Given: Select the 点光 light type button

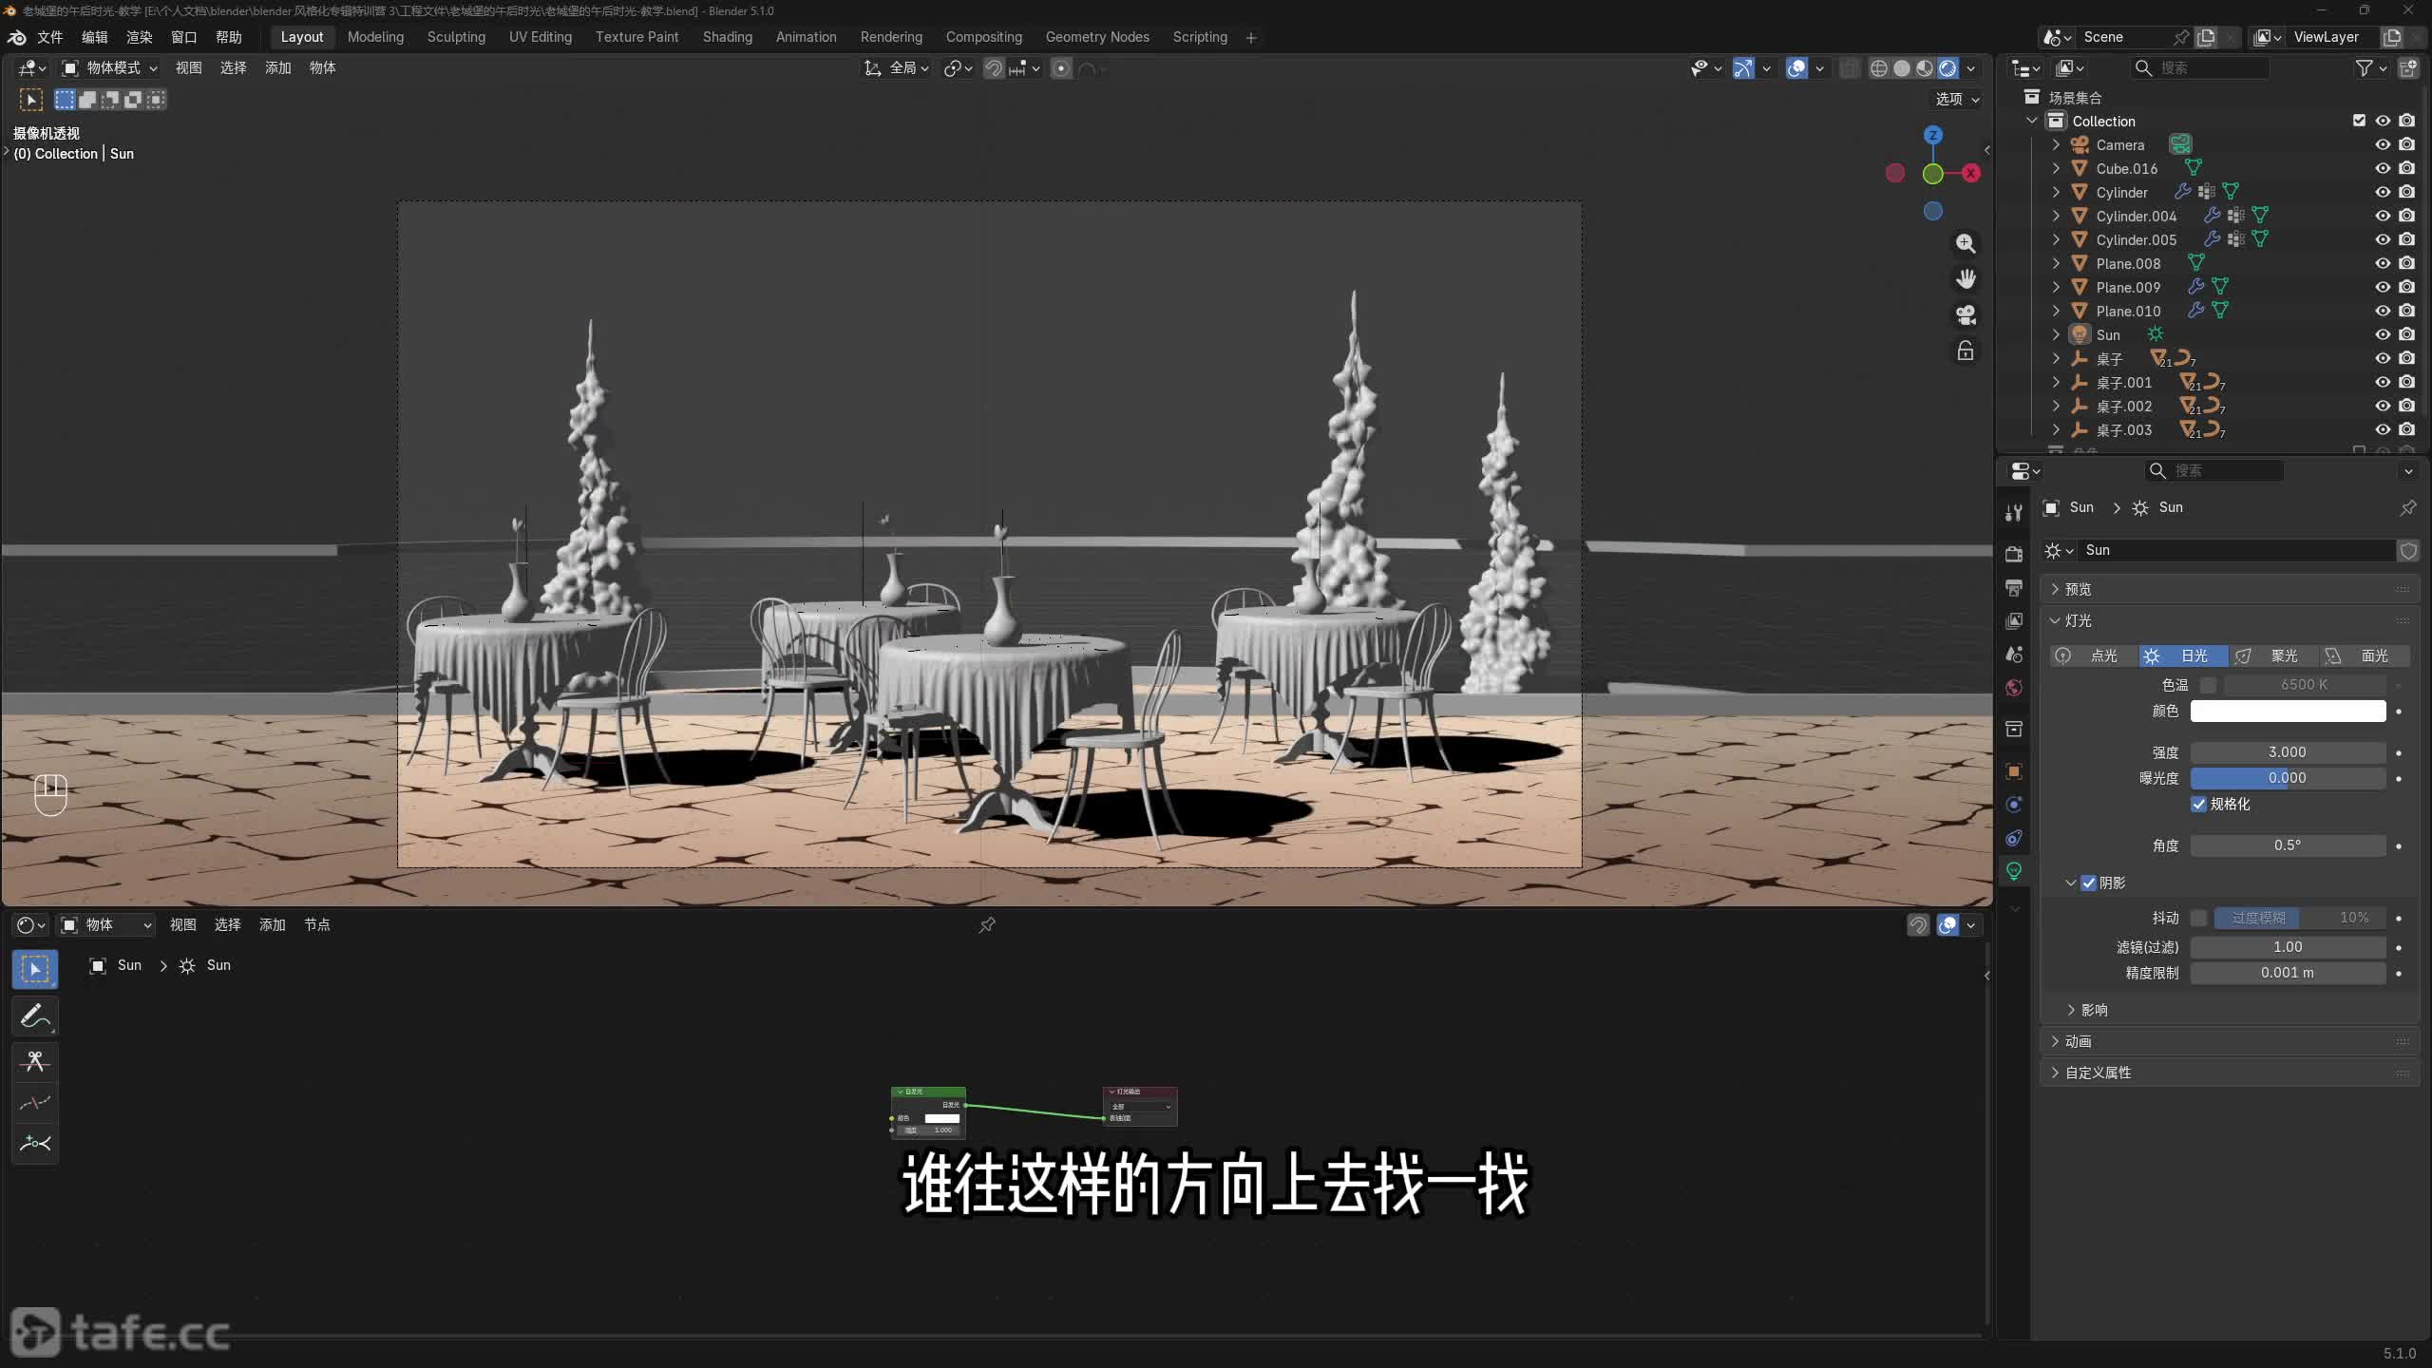Looking at the screenshot, I should 2094,655.
